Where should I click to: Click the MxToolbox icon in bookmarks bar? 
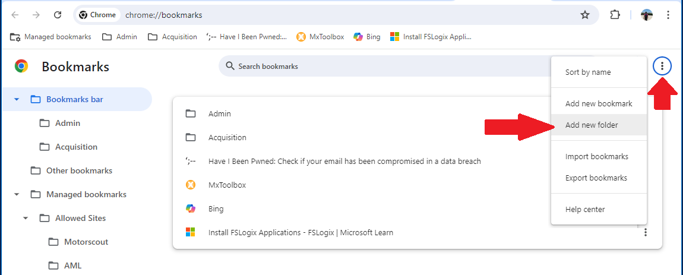click(301, 37)
